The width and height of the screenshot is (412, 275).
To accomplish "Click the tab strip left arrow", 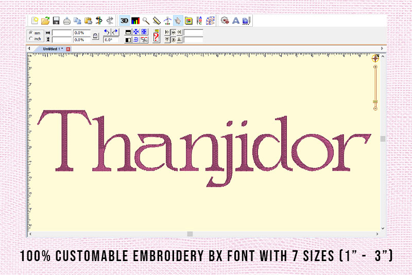I will click(29, 48).
